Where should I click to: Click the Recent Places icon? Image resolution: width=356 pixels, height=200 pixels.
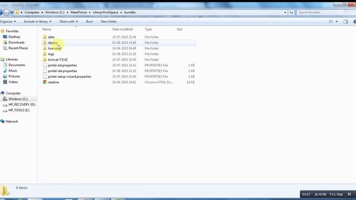click(x=5, y=48)
